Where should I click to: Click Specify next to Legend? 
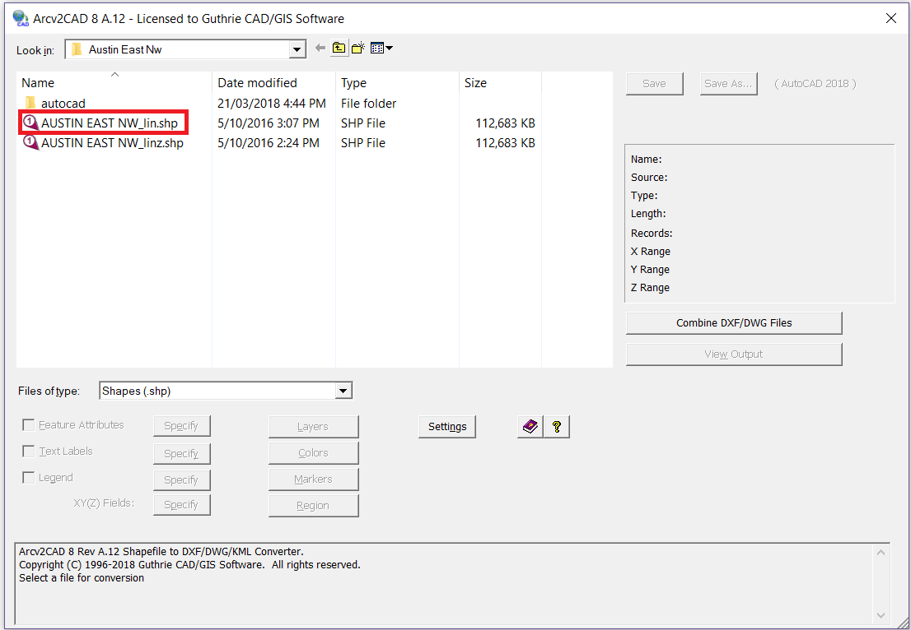pyautogui.click(x=182, y=480)
